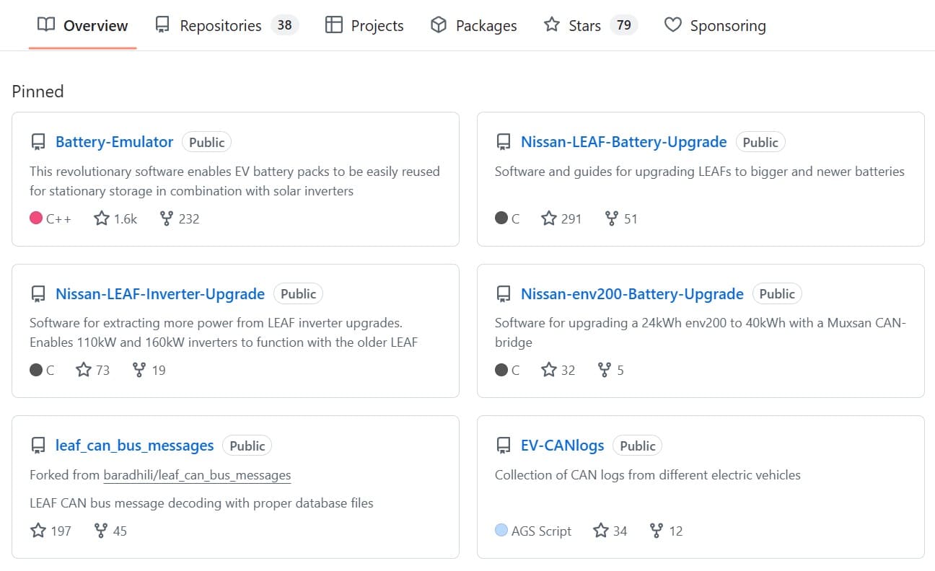Image resolution: width=935 pixels, height=571 pixels.
Task: Click the AGS Script language label
Action: 541,531
